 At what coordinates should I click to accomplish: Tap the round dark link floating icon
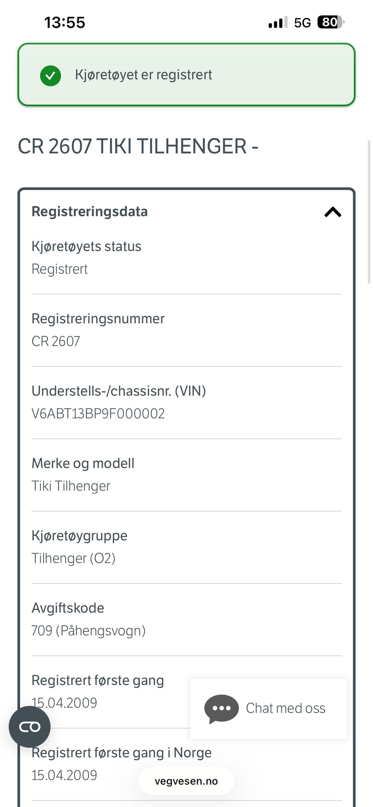[30, 727]
